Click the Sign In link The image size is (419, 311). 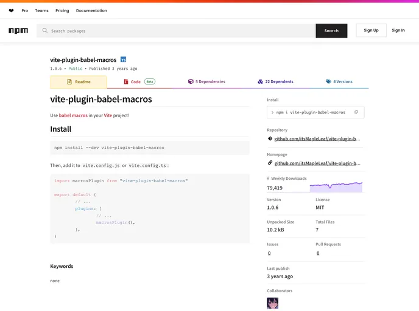pyautogui.click(x=398, y=30)
